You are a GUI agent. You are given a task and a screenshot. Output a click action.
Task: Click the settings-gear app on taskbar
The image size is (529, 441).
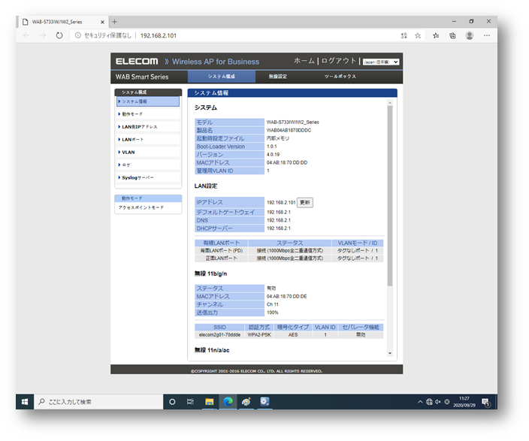(x=264, y=401)
